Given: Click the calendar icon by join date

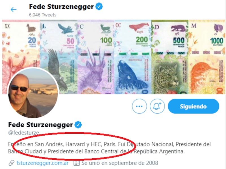Looking at the screenshot, I should 77,163.
